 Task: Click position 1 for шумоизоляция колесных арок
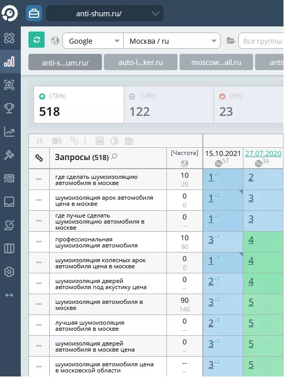211,261
